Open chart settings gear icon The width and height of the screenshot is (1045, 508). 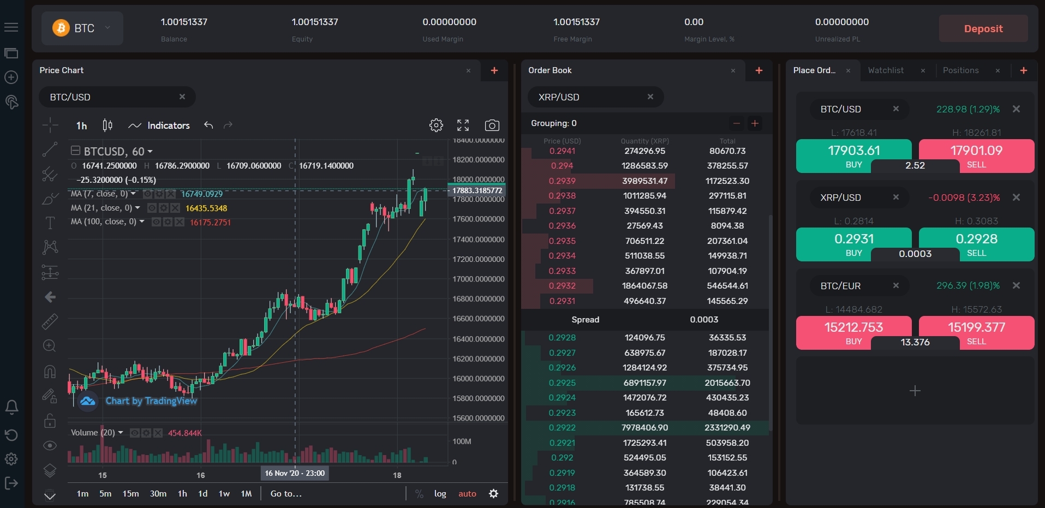point(436,125)
